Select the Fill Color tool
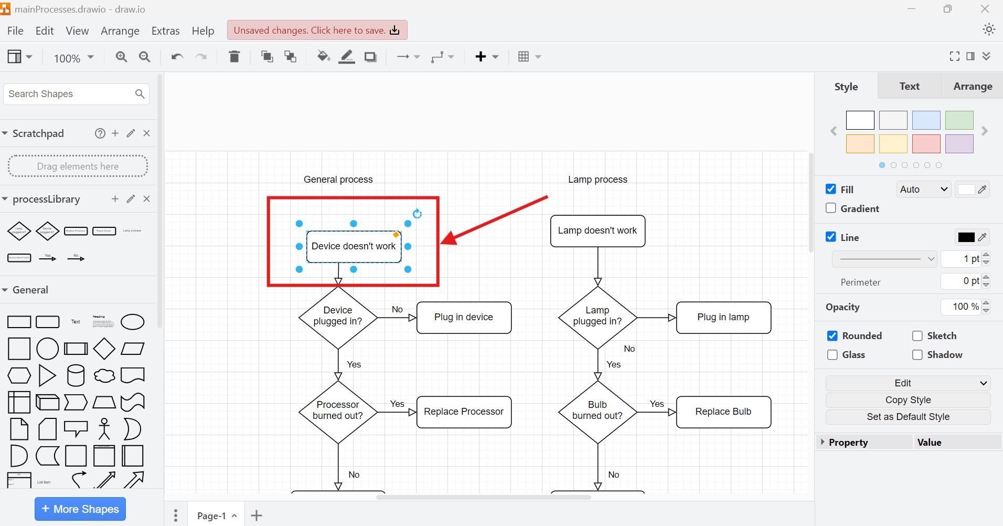Image resolution: width=1003 pixels, height=526 pixels. [x=323, y=57]
